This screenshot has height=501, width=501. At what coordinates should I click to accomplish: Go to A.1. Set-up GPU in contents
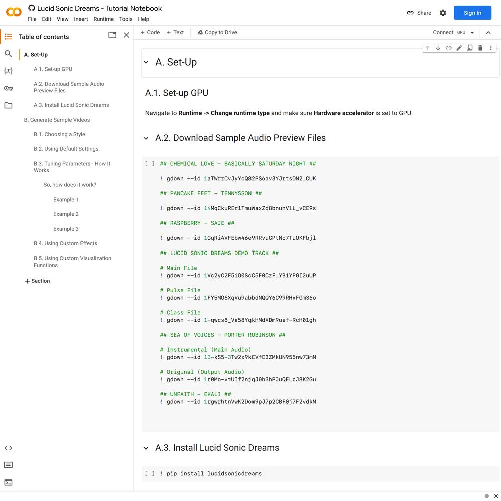tap(53, 69)
